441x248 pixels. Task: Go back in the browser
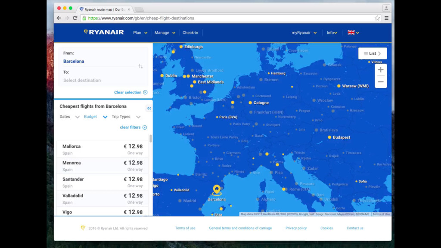(x=59, y=18)
